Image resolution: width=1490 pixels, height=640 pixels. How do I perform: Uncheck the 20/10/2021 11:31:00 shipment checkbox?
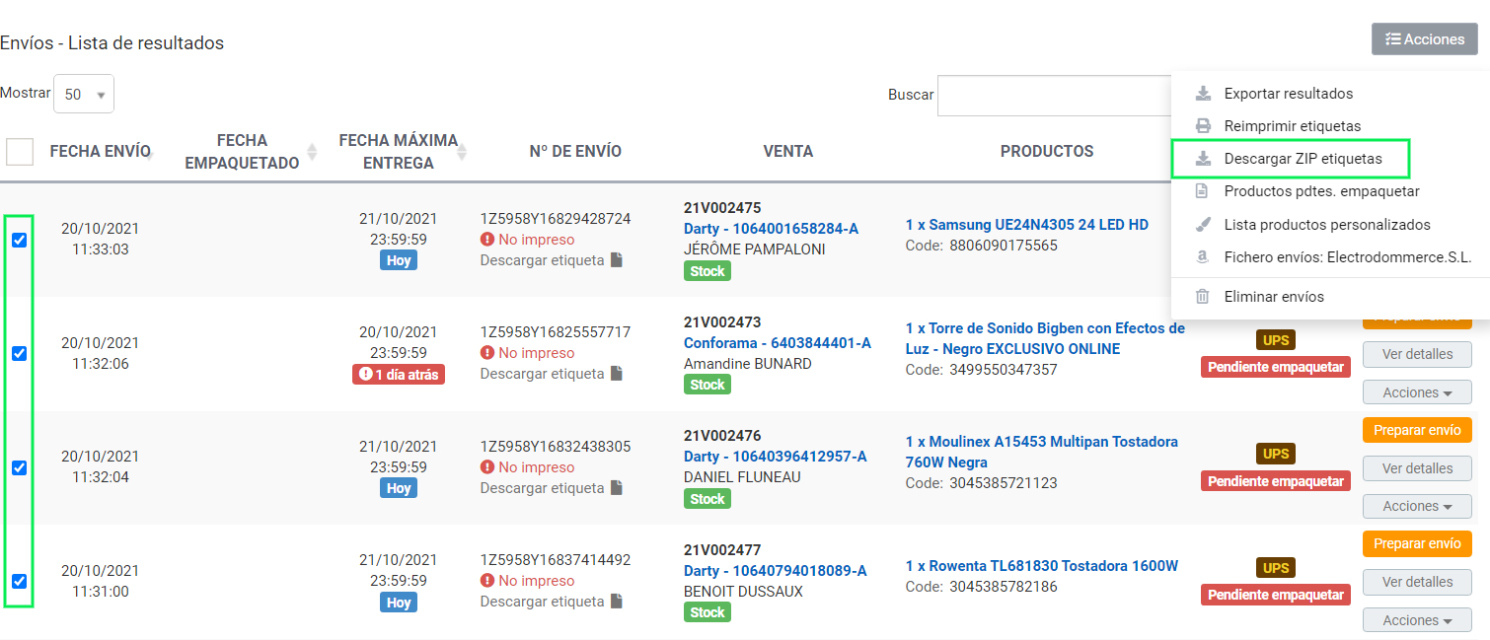coord(20,581)
